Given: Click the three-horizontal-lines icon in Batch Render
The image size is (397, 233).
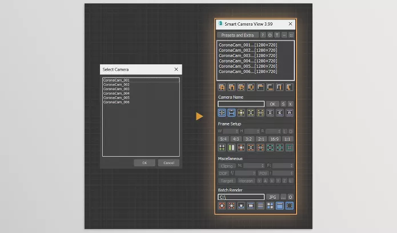Looking at the screenshot, I should pos(260,206).
